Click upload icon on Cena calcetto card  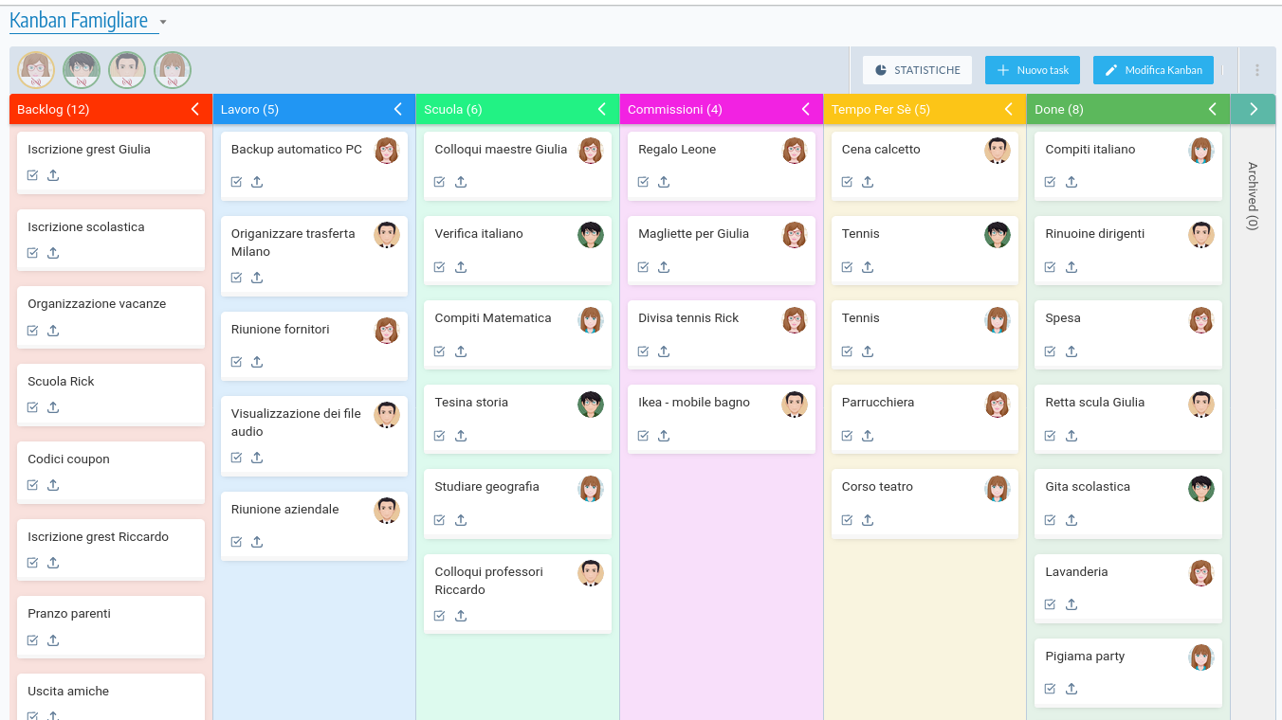[x=868, y=182]
